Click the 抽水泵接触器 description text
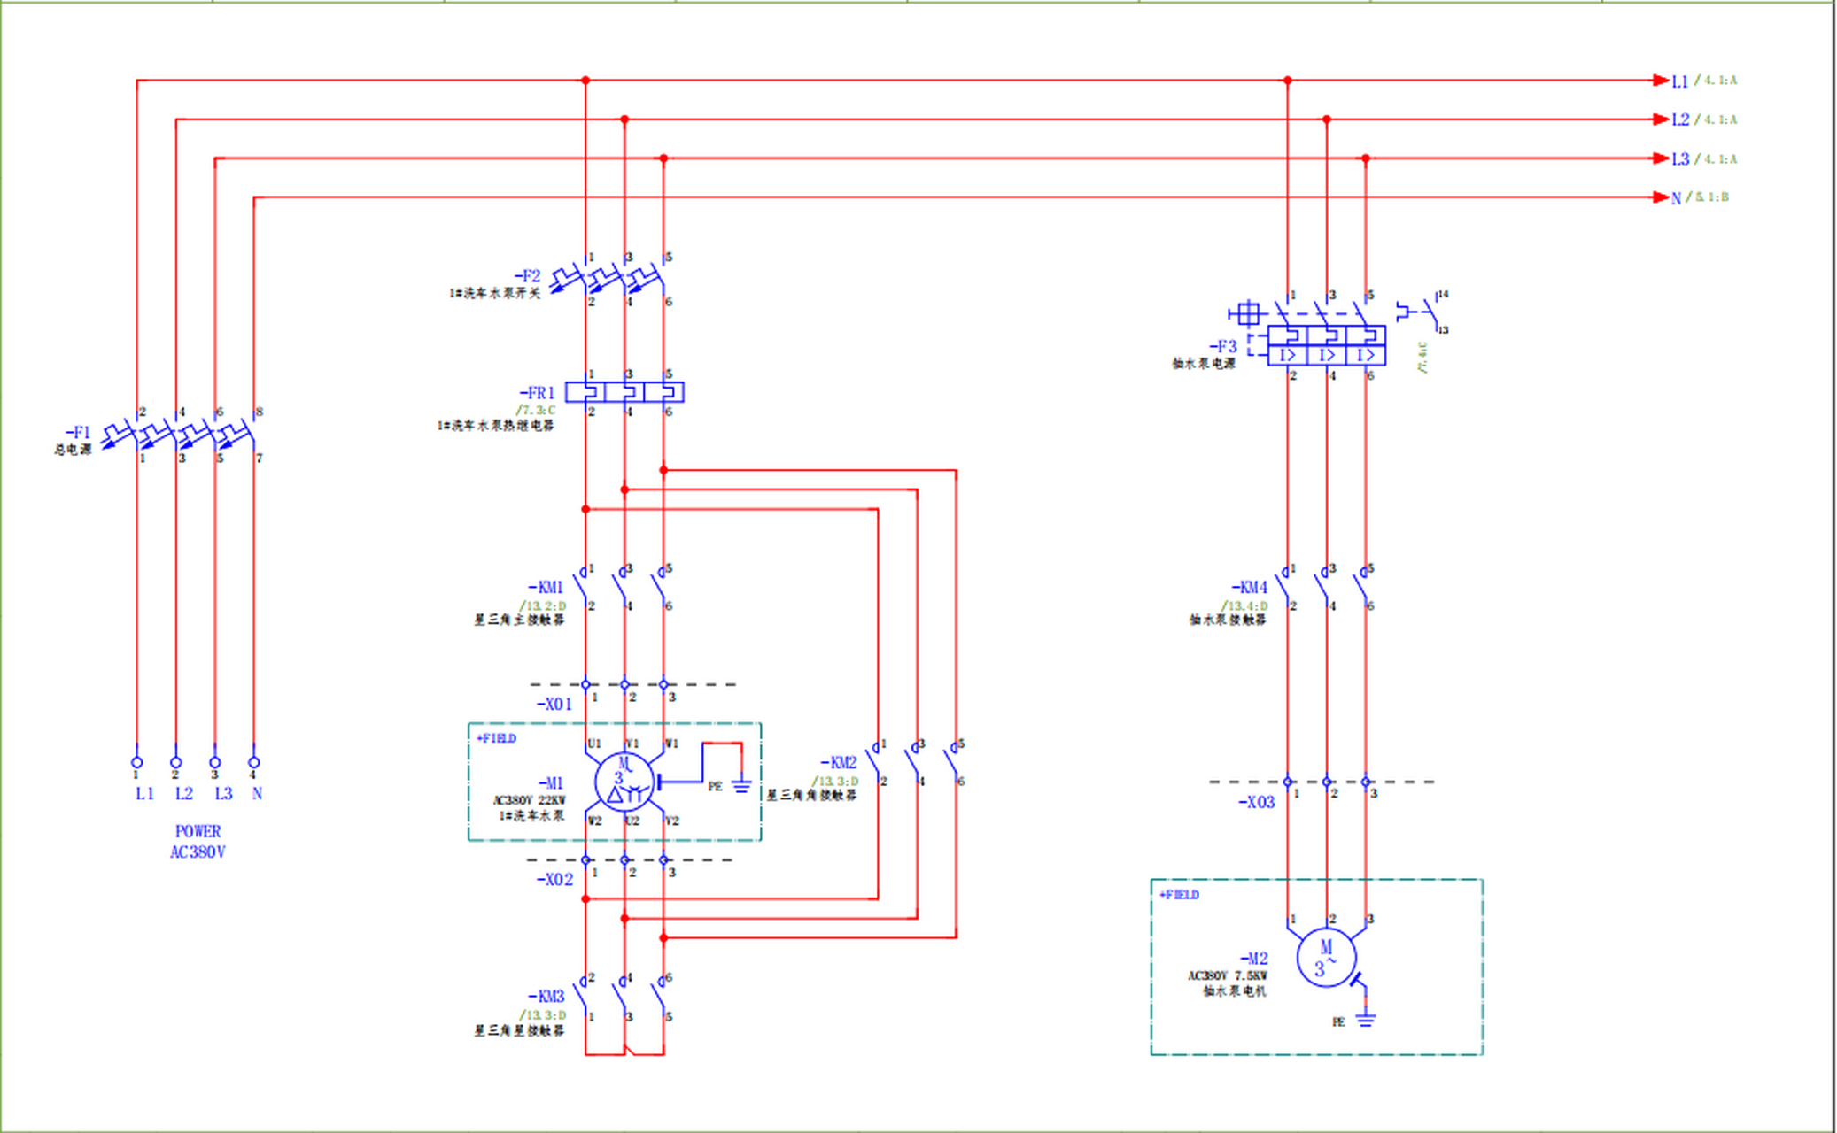The width and height of the screenshot is (1837, 1133). pyautogui.click(x=1228, y=620)
